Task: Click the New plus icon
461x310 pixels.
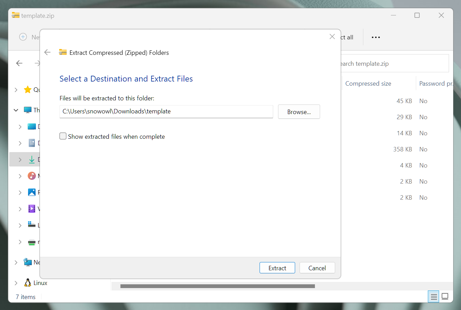Action: [x=23, y=37]
